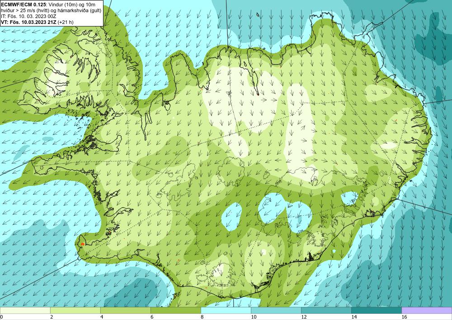Click the '(+21 h)' forecast offset text
452x320 pixels.
point(66,22)
